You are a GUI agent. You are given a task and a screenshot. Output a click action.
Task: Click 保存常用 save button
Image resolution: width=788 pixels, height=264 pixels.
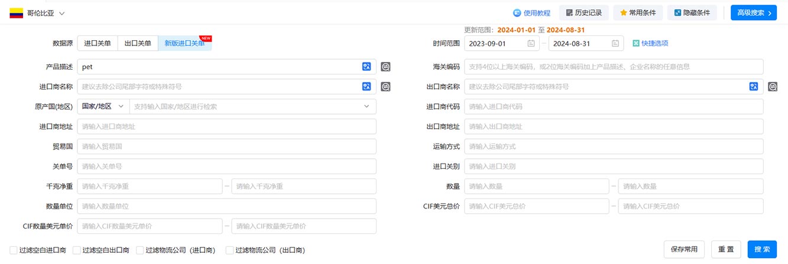(684, 249)
